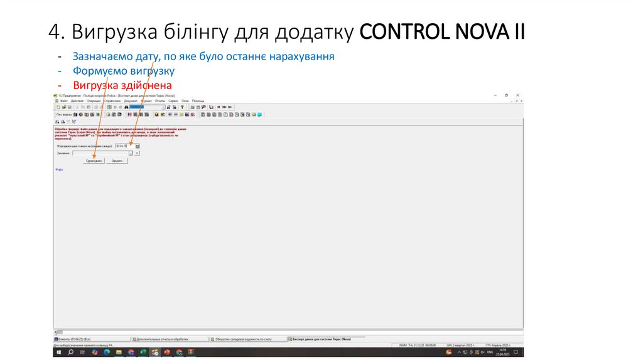Click the binoculars Find icon
Viewport: 643px width, 360px height.
tap(126, 107)
